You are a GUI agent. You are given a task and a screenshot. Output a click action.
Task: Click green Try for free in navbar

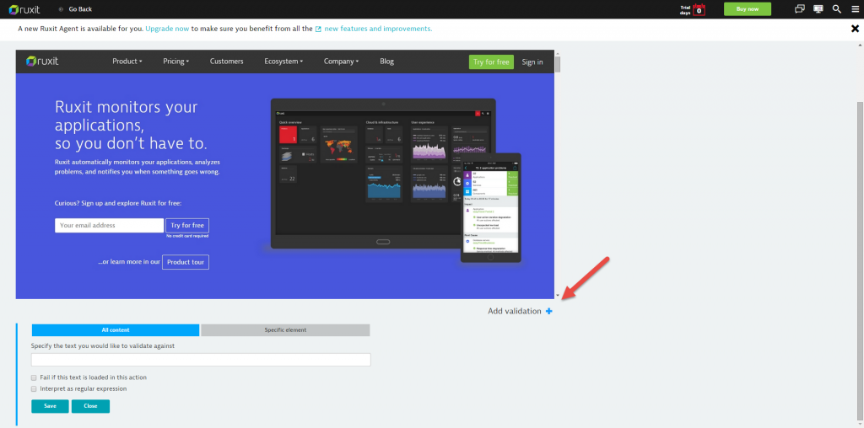click(491, 62)
